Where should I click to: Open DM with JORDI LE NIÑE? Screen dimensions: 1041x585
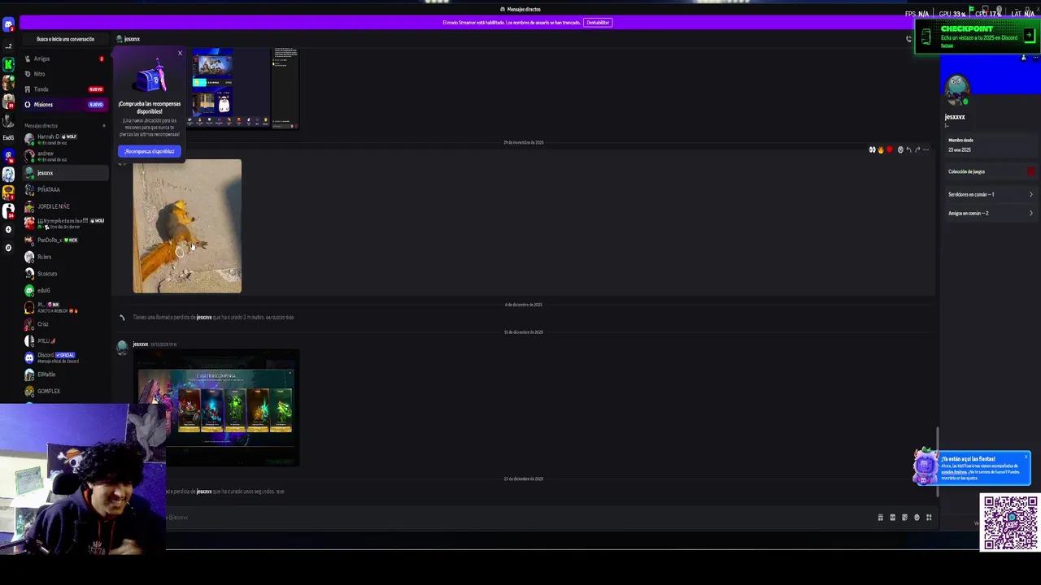[x=64, y=206]
